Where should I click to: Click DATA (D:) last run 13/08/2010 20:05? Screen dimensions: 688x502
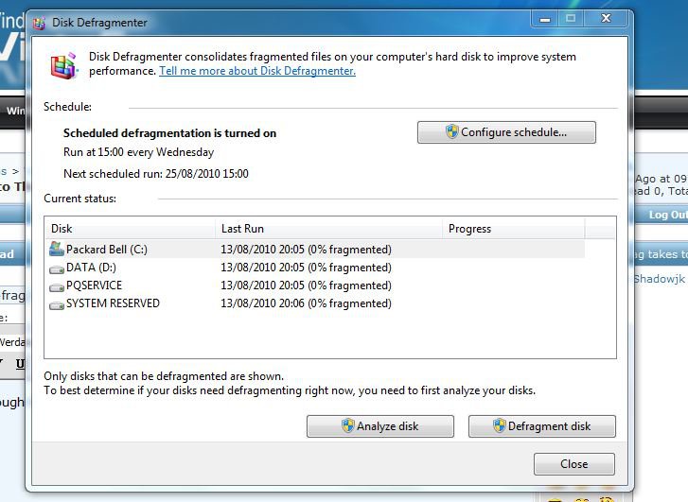[x=306, y=268]
